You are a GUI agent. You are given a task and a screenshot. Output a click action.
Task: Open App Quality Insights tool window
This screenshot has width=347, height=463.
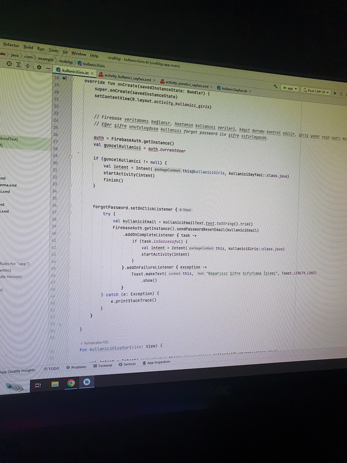[x=18, y=371]
